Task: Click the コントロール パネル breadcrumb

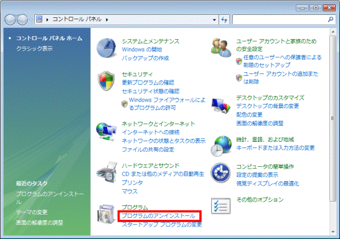Action: 77,19
